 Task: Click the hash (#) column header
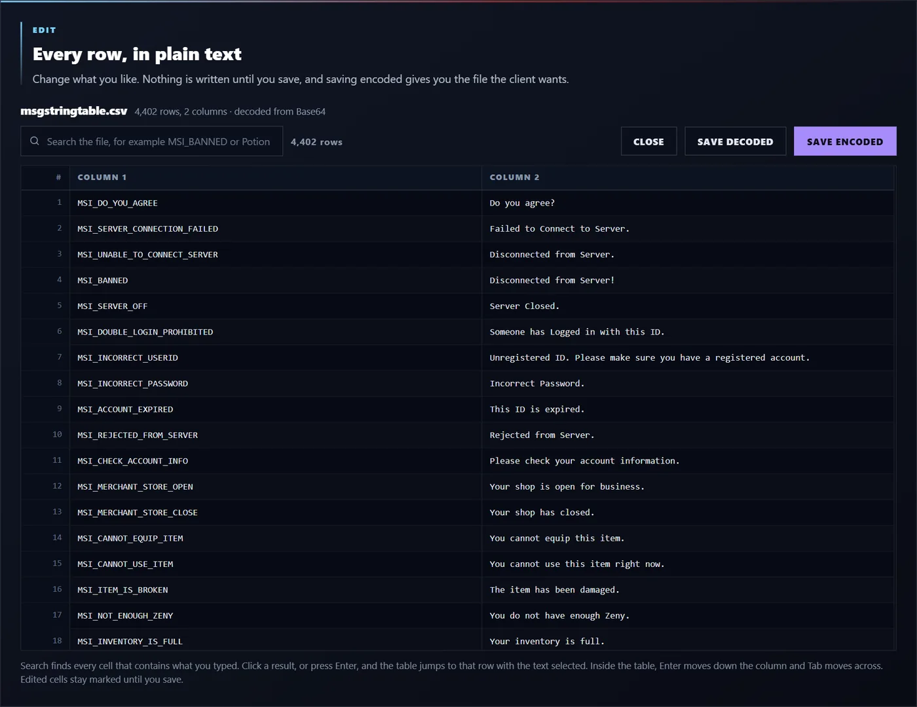(45, 177)
